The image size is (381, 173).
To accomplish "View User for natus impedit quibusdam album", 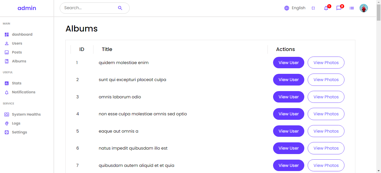I will coord(289,148).
